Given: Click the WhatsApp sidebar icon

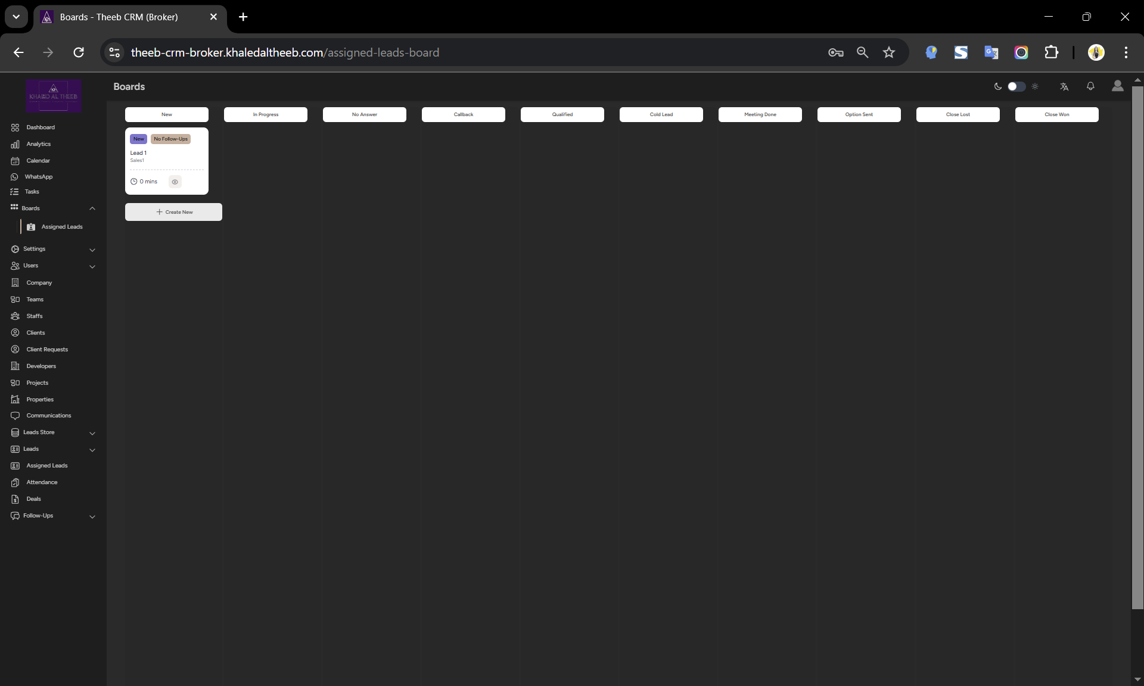Looking at the screenshot, I should coord(15,177).
